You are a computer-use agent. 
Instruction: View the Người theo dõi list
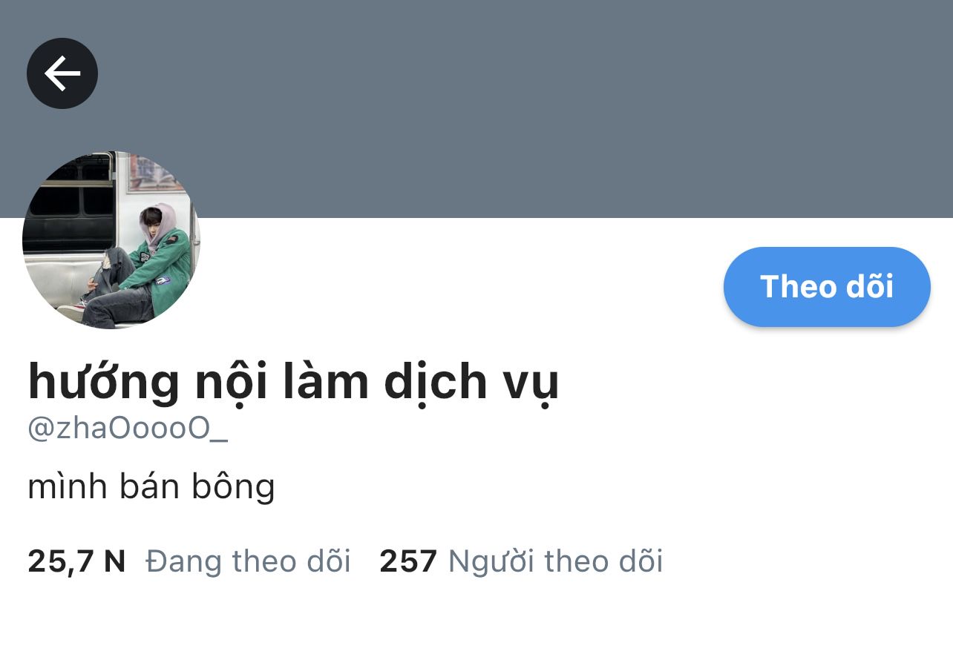(x=555, y=561)
